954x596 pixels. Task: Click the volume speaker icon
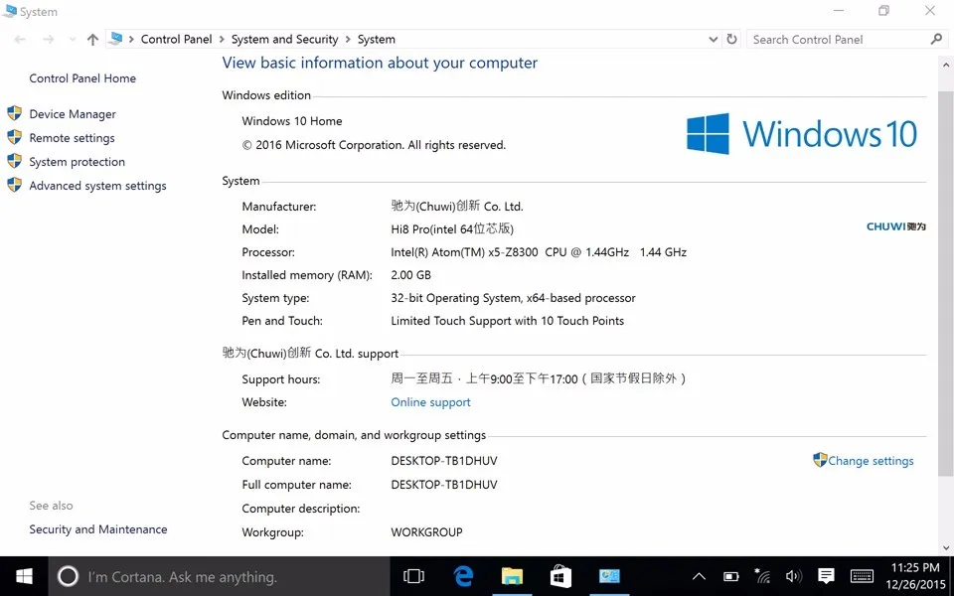tap(793, 576)
